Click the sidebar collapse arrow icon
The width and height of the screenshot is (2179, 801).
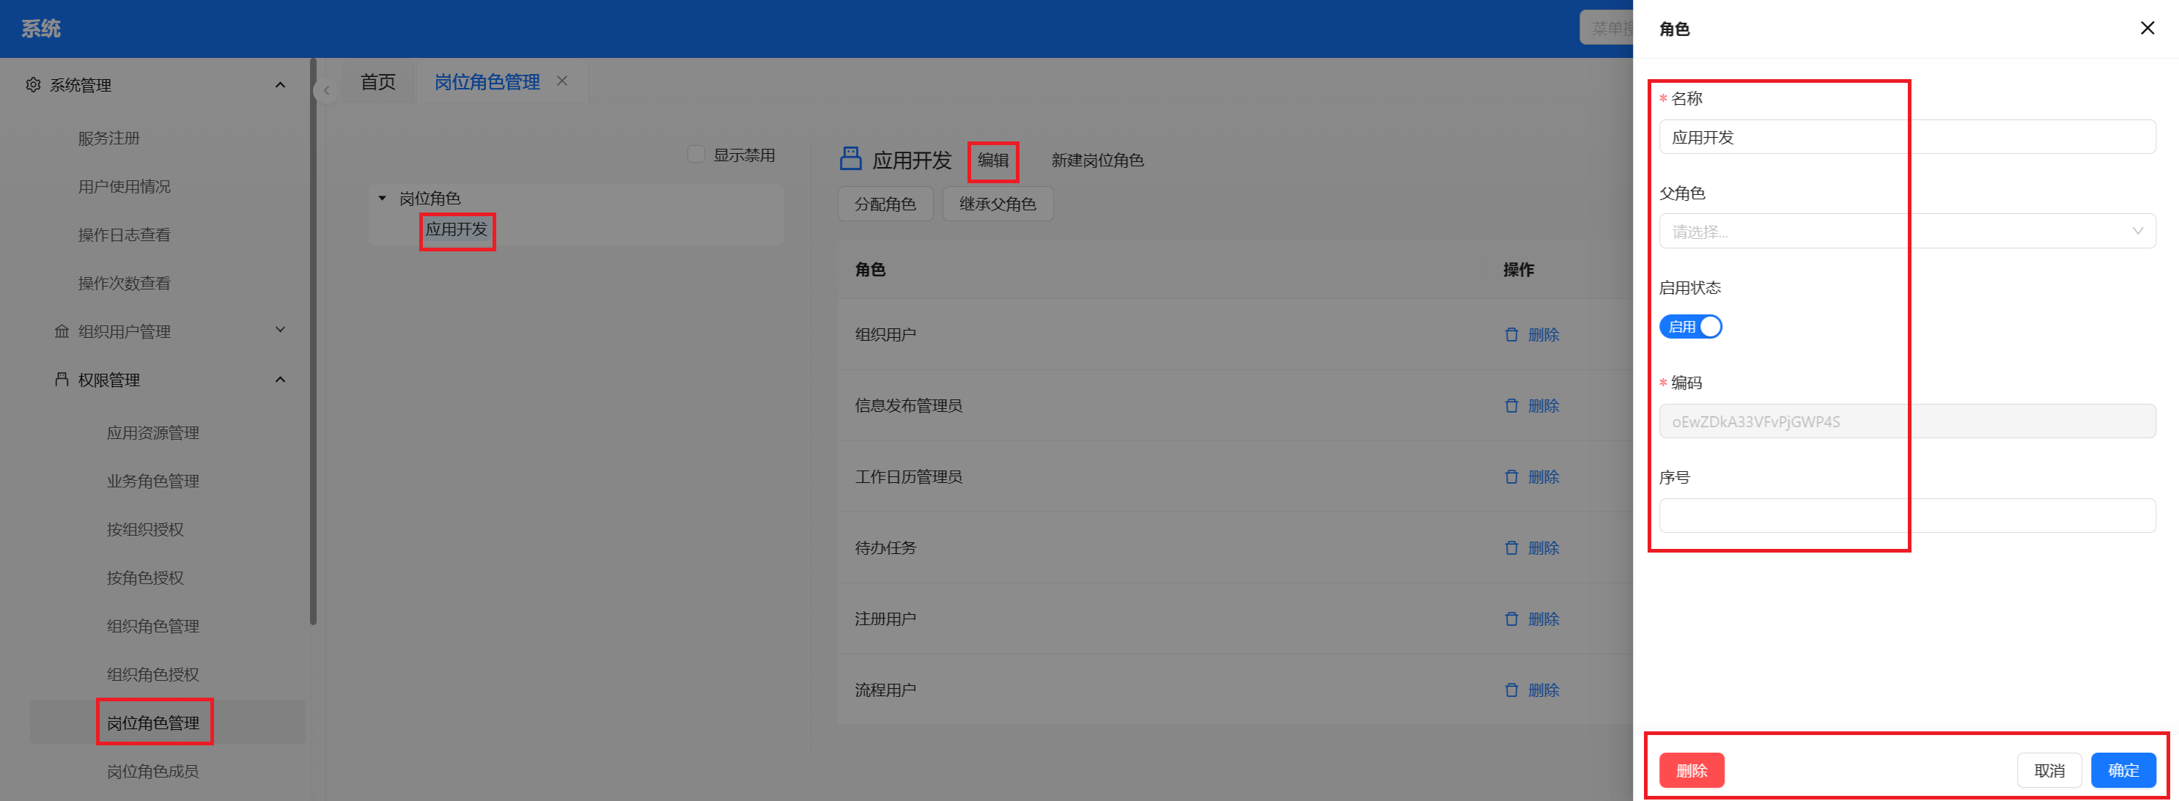326,90
